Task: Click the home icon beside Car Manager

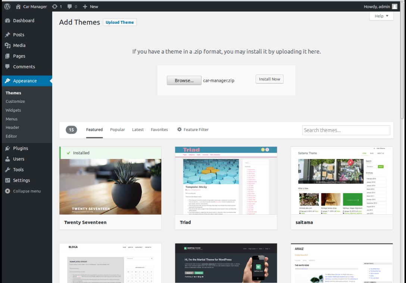Action: pos(18,6)
